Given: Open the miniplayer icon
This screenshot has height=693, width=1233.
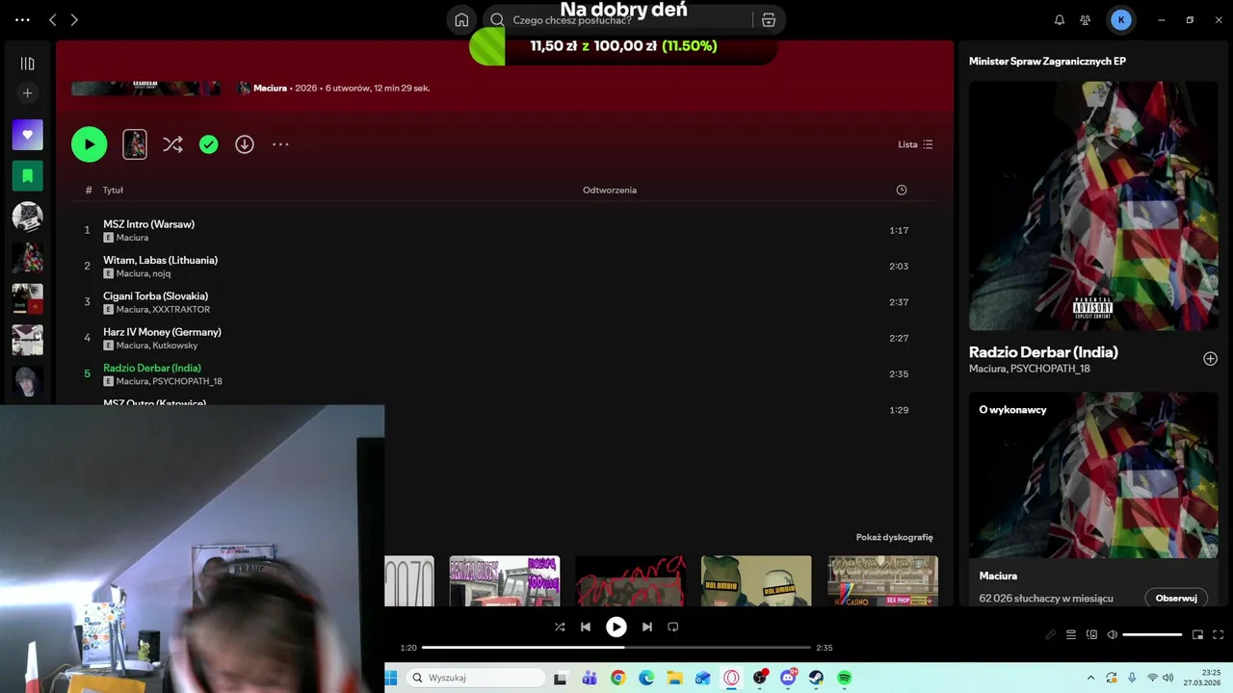Looking at the screenshot, I should pos(1197,634).
